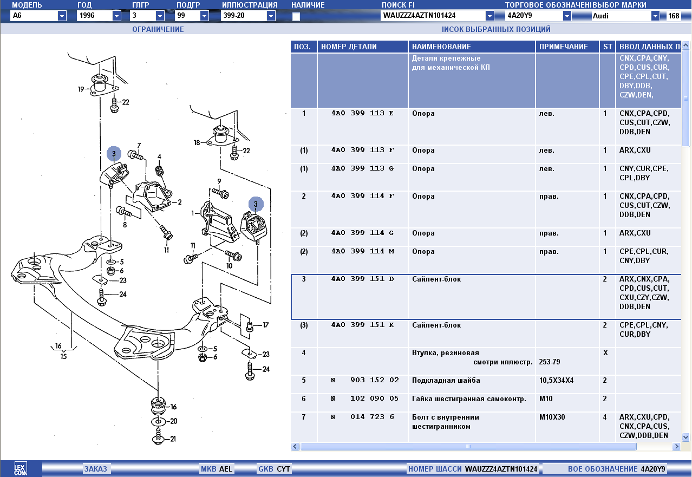Click the ПОЗ. column header
This screenshot has height=477, width=692.
[x=303, y=47]
